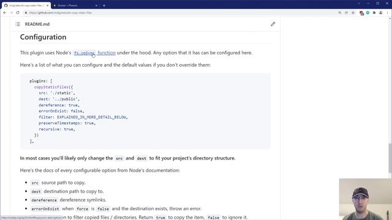Select the GitHub esbuild-copy-static-files tab
Screen dimensions: 392x220
coord(26,5)
